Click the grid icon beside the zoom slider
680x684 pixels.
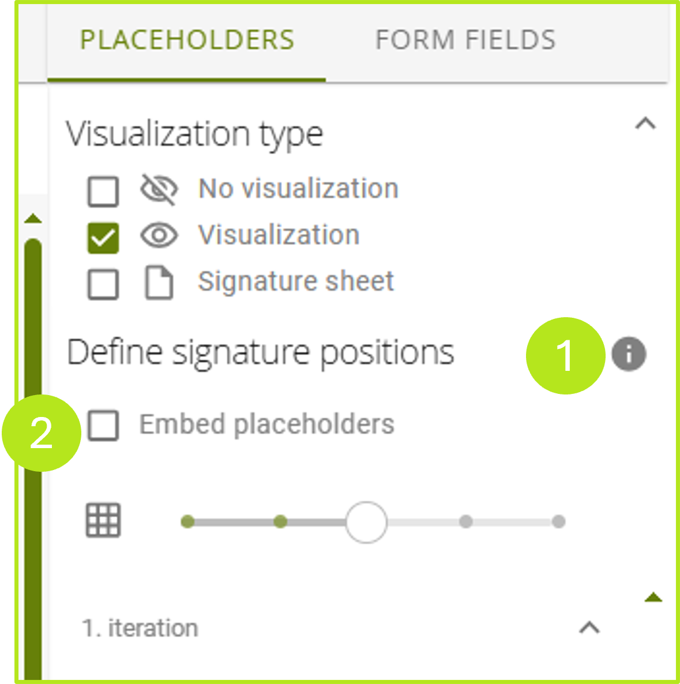104,520
